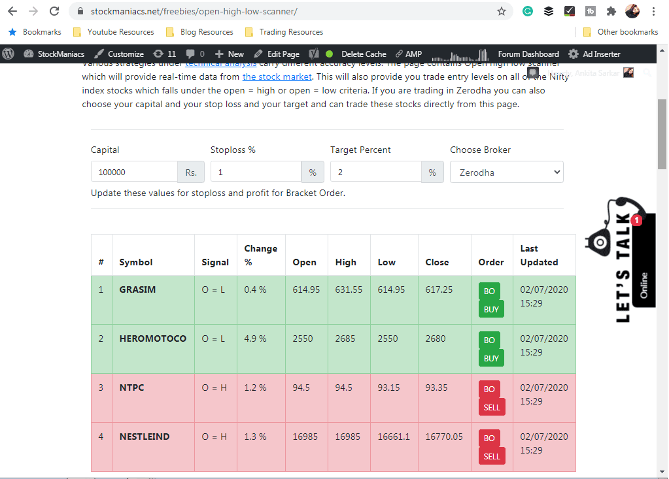Open the Blog Resources bookmark folder
Image resolution: width=669 pixels, height=479 pixels.
click(x=199, y=32)
